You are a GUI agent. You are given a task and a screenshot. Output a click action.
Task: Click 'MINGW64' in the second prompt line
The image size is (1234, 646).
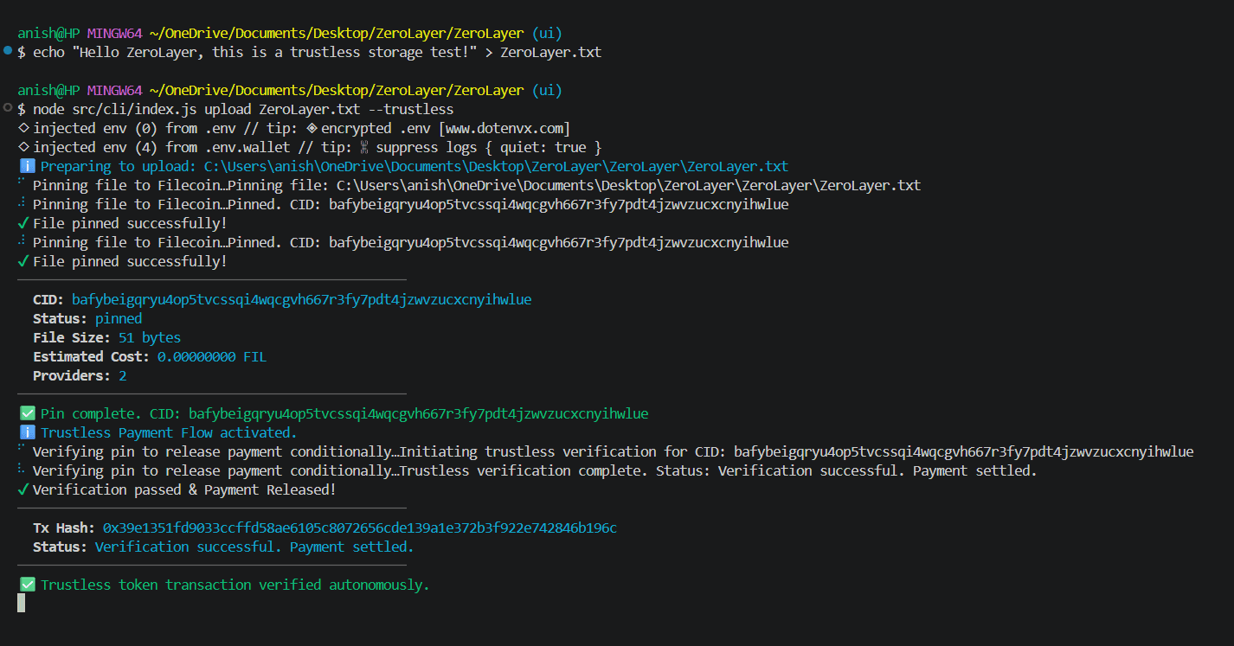114,90
